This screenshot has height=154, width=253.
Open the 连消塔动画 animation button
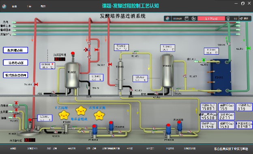(15, 63)
